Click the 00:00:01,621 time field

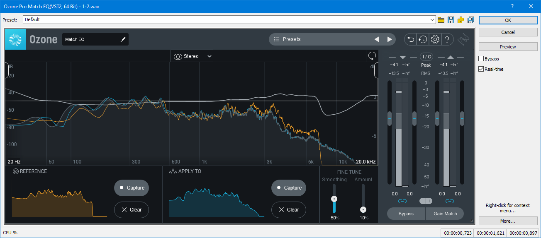490,233
